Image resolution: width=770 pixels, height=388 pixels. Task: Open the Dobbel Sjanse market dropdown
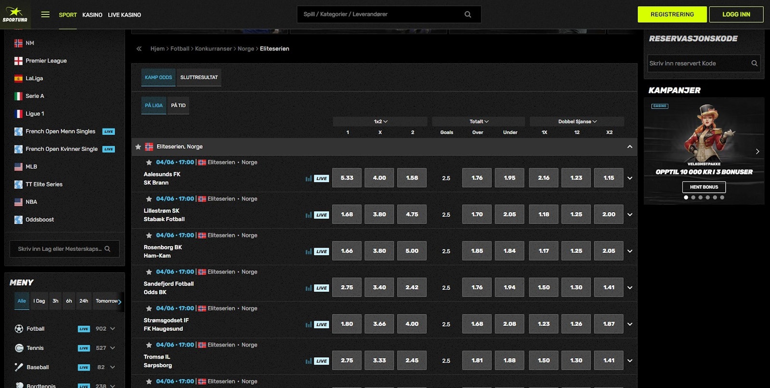click(577, 122)
